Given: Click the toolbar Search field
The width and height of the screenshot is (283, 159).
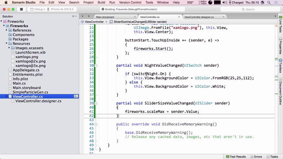Looking at the screenshot, I should tap(250, 9).
